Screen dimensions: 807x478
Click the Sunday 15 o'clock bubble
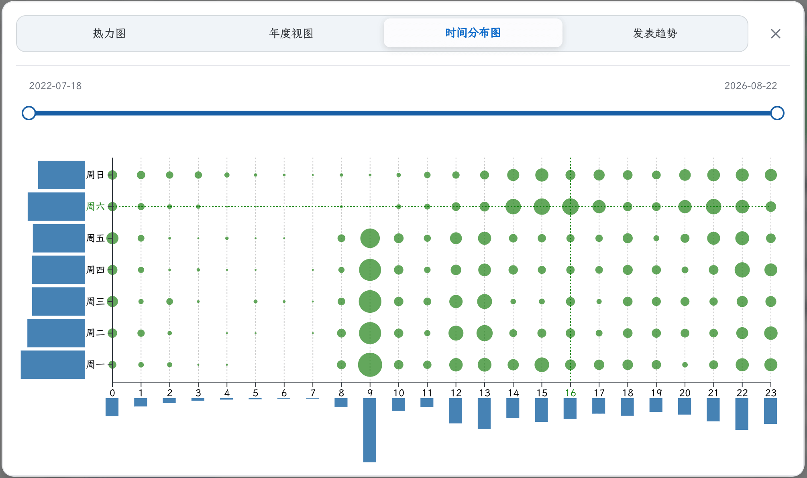(x=542, y=175)
